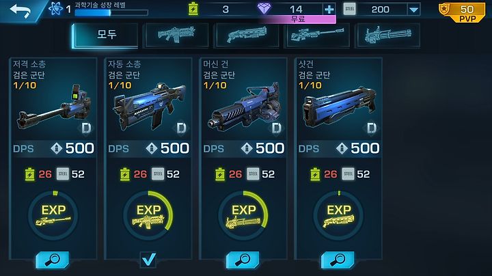
Task: Switch to the minigun category tab
Action: [x=388, y=35]
